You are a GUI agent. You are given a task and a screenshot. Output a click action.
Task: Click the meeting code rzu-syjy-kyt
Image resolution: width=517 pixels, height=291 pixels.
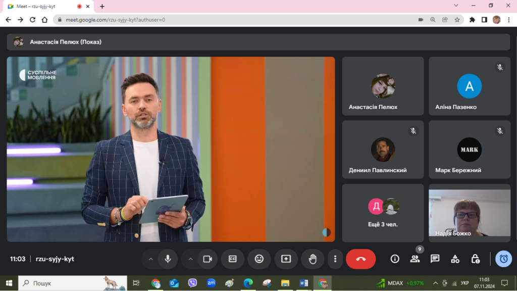[55, 259]
